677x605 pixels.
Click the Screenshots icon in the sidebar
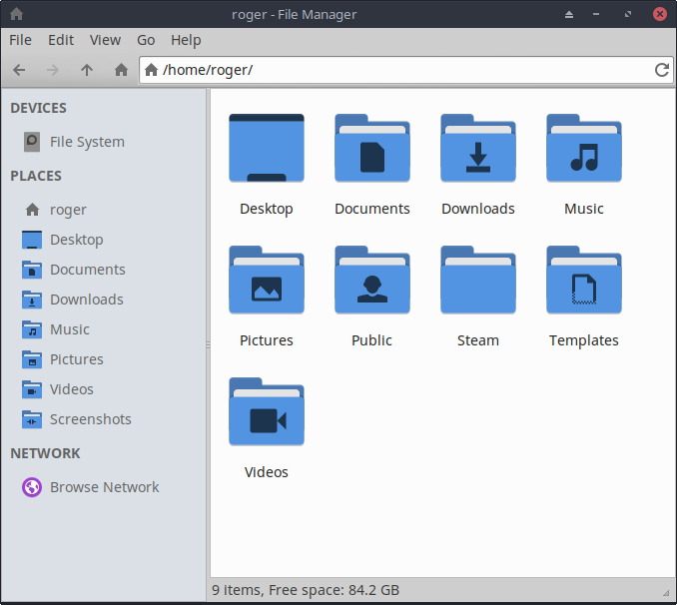[32, 419]
